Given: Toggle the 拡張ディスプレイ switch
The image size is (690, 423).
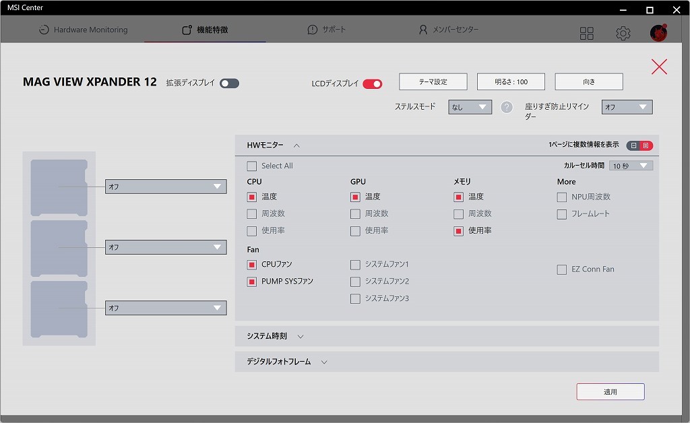Looking at the screenshot, I should click(229, 83).
